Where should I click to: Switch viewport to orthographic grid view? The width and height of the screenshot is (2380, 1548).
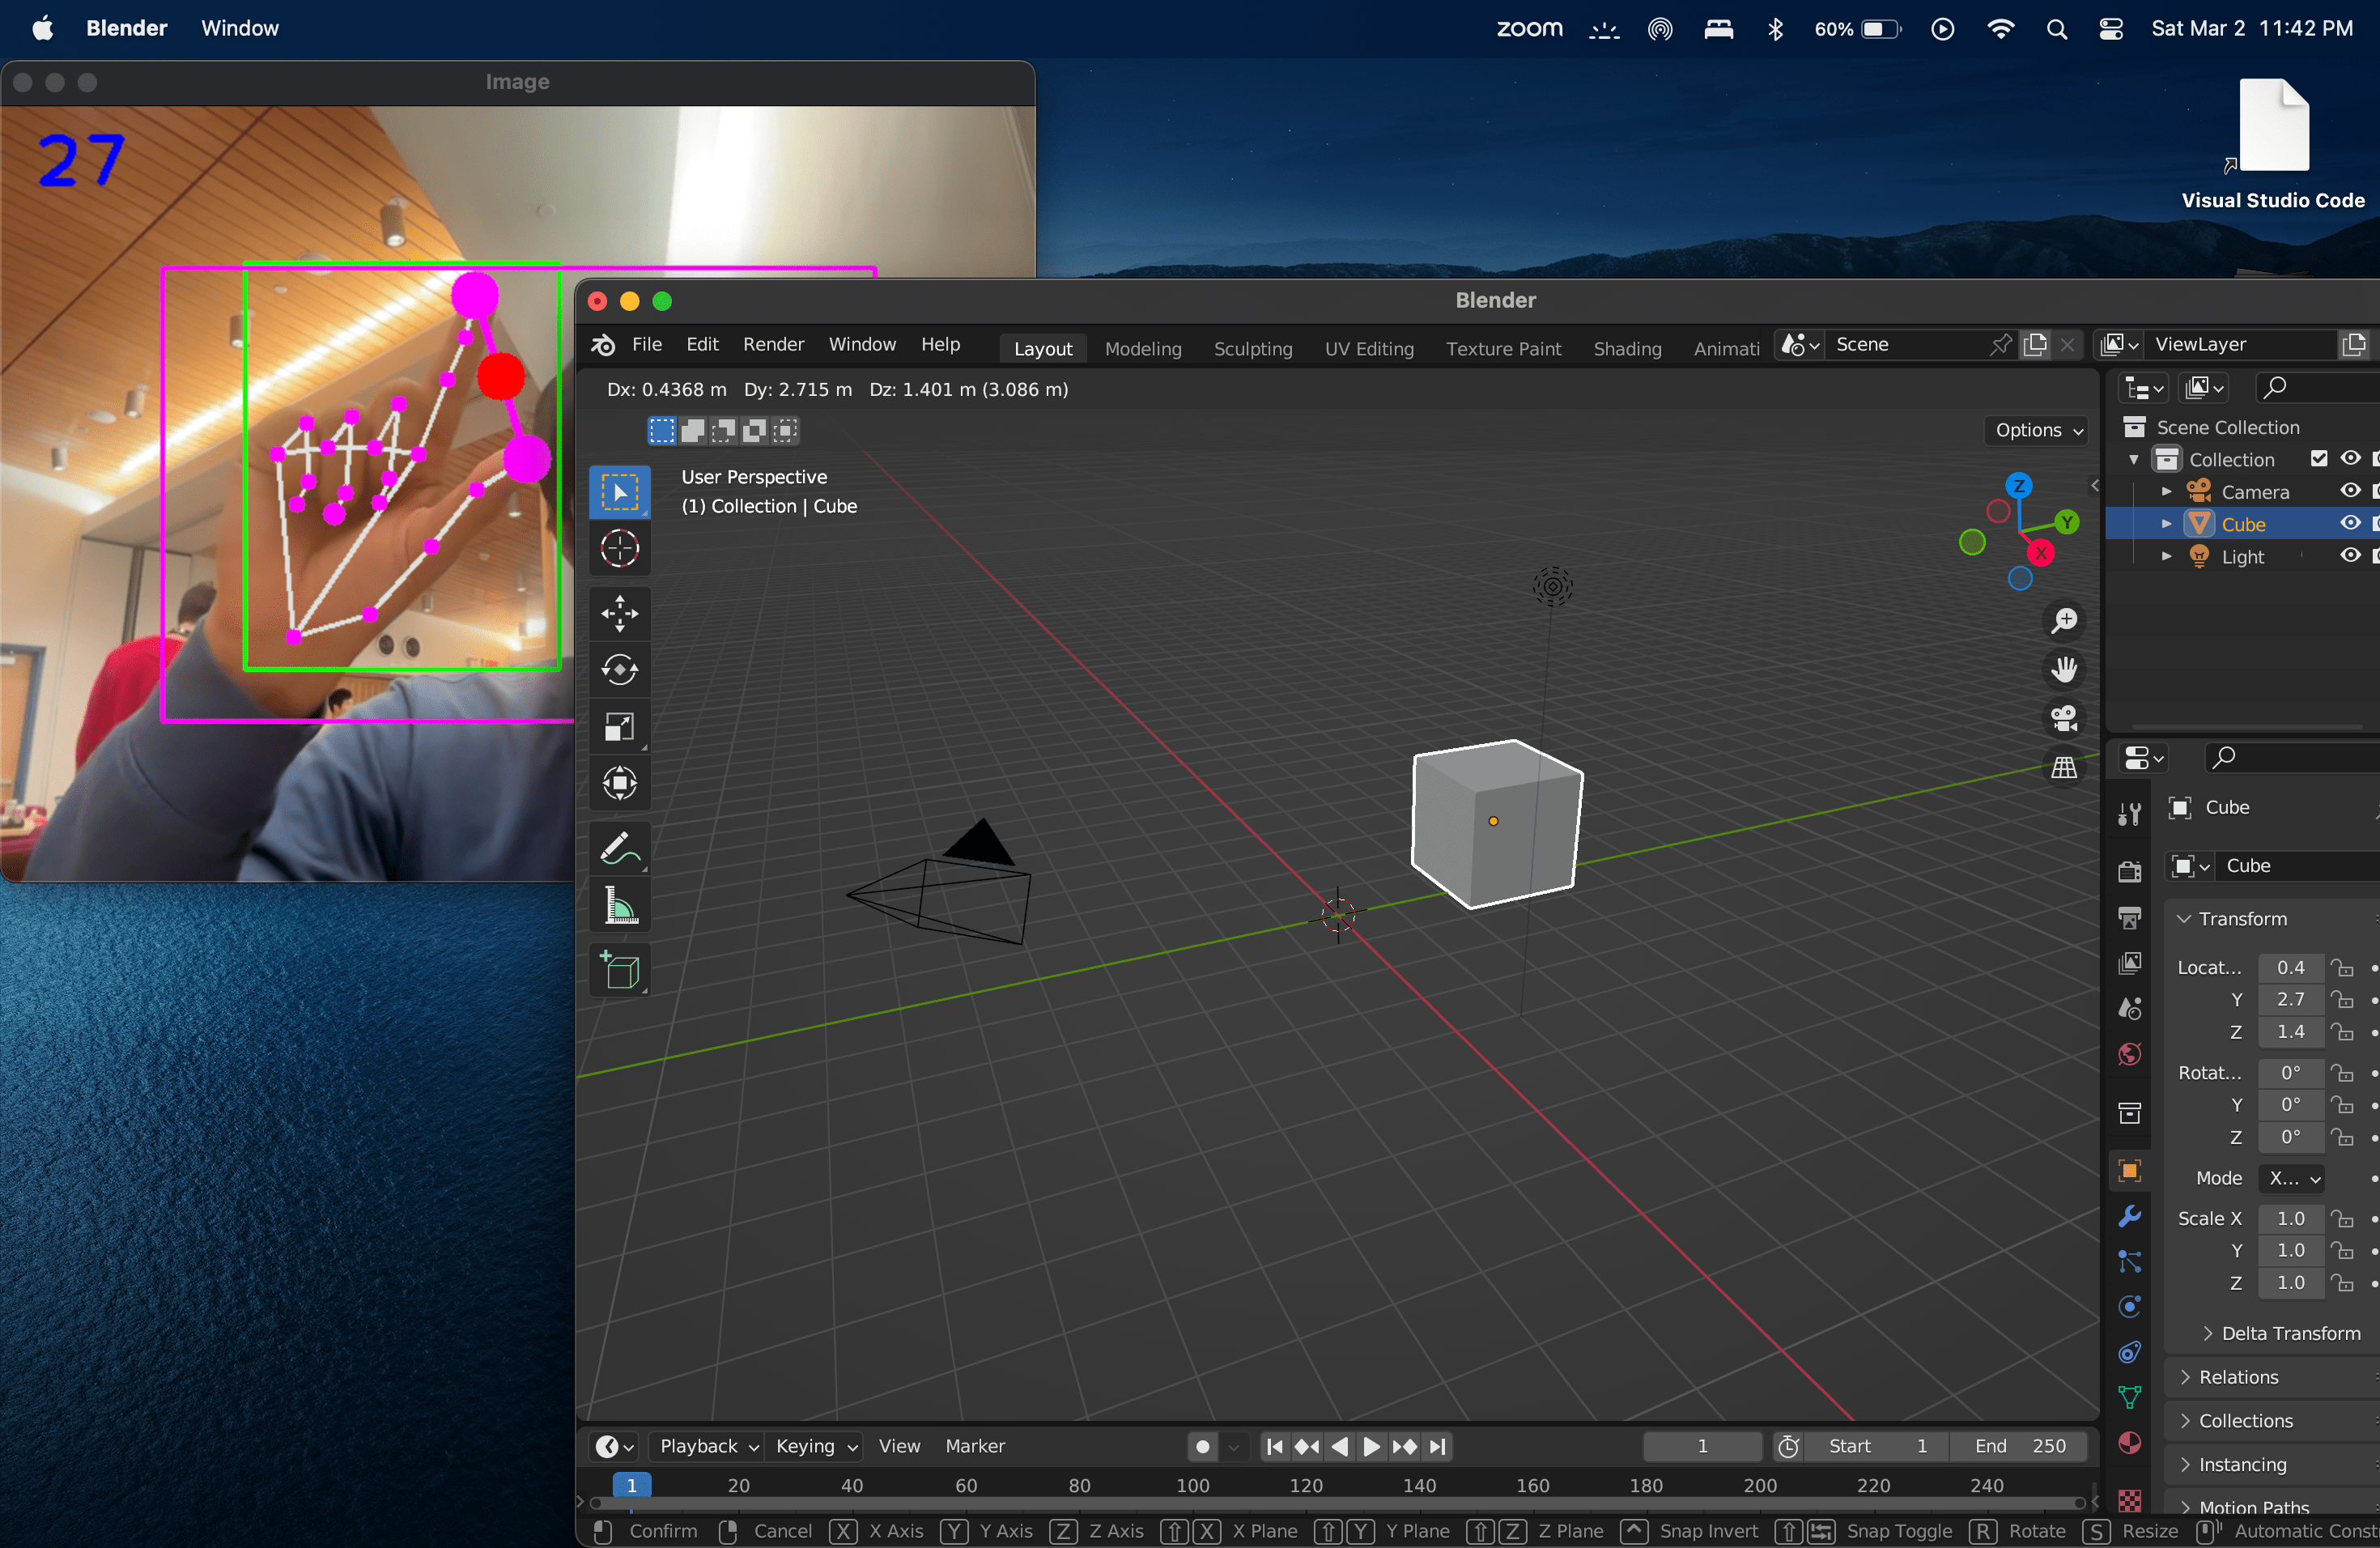coord(2064,767)
